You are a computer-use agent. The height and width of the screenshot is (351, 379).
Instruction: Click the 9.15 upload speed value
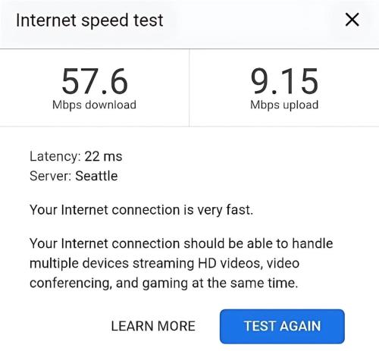284,81
